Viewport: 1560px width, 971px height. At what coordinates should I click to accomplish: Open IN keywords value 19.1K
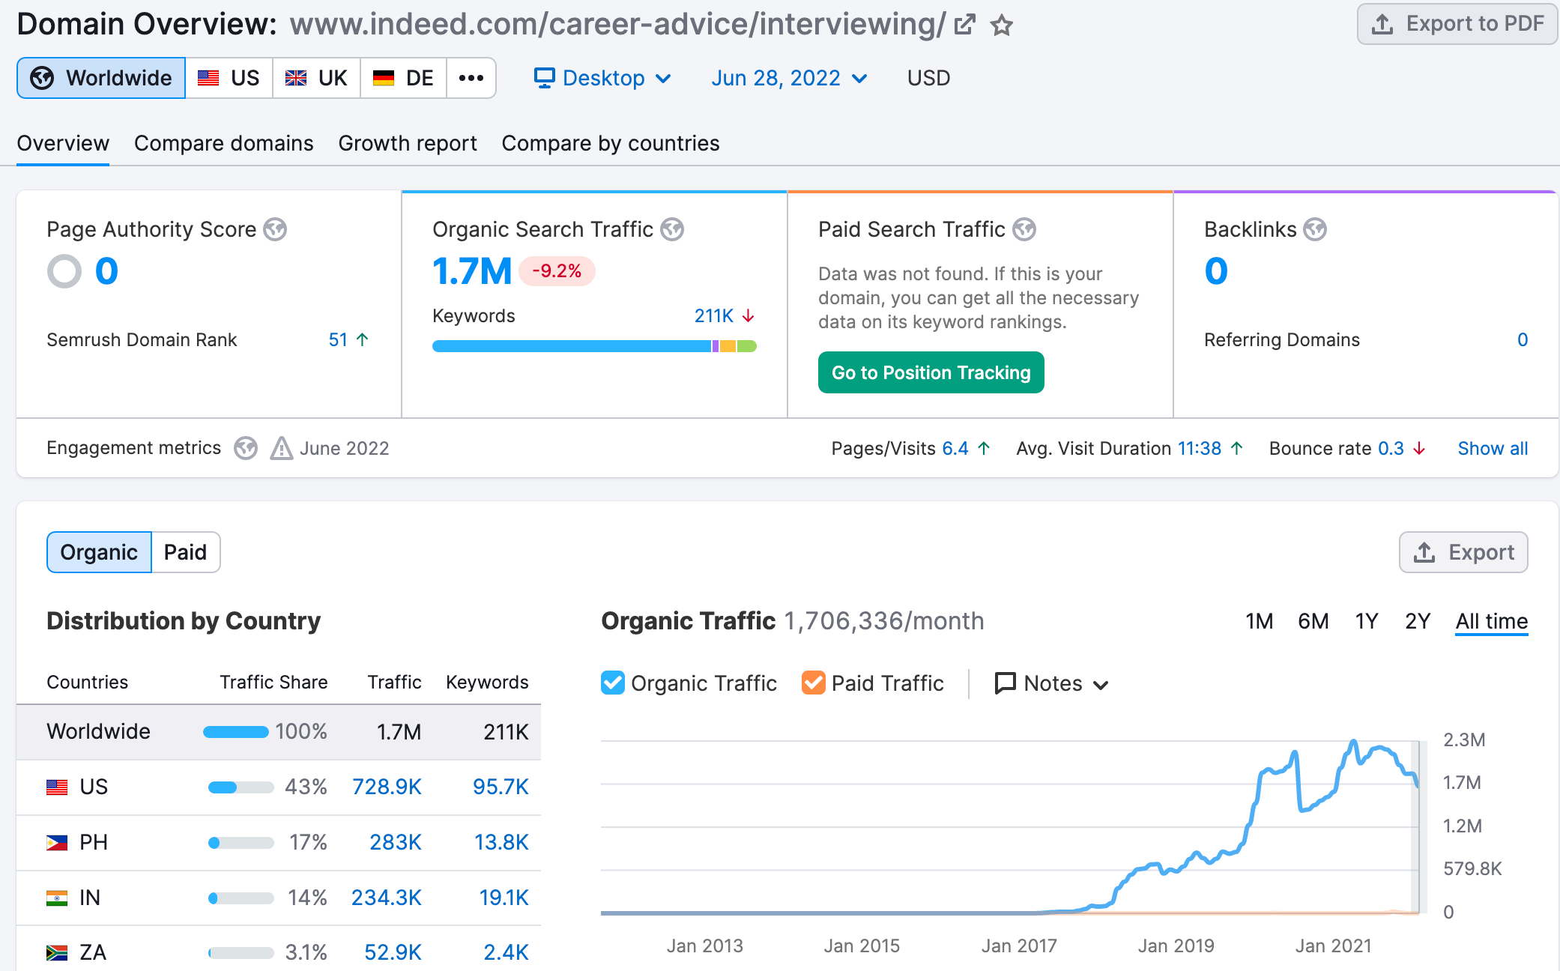504,898
